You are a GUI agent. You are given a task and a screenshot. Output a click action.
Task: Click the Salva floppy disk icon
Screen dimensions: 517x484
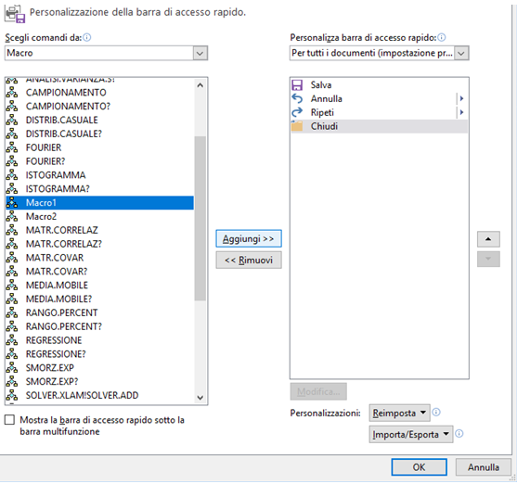(x=297, y=85)
